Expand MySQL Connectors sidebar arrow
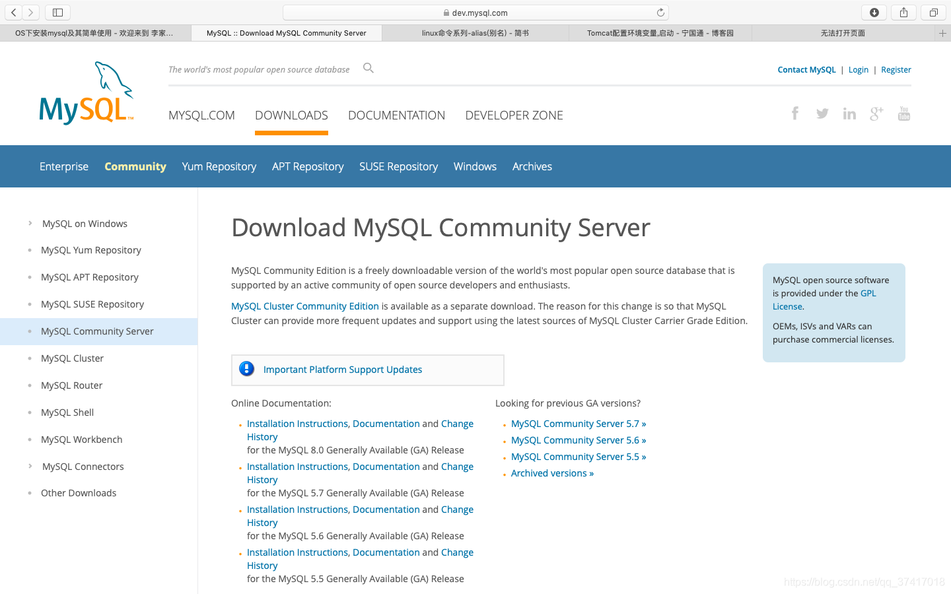This screenshot has height=594, width=951. 30,466
